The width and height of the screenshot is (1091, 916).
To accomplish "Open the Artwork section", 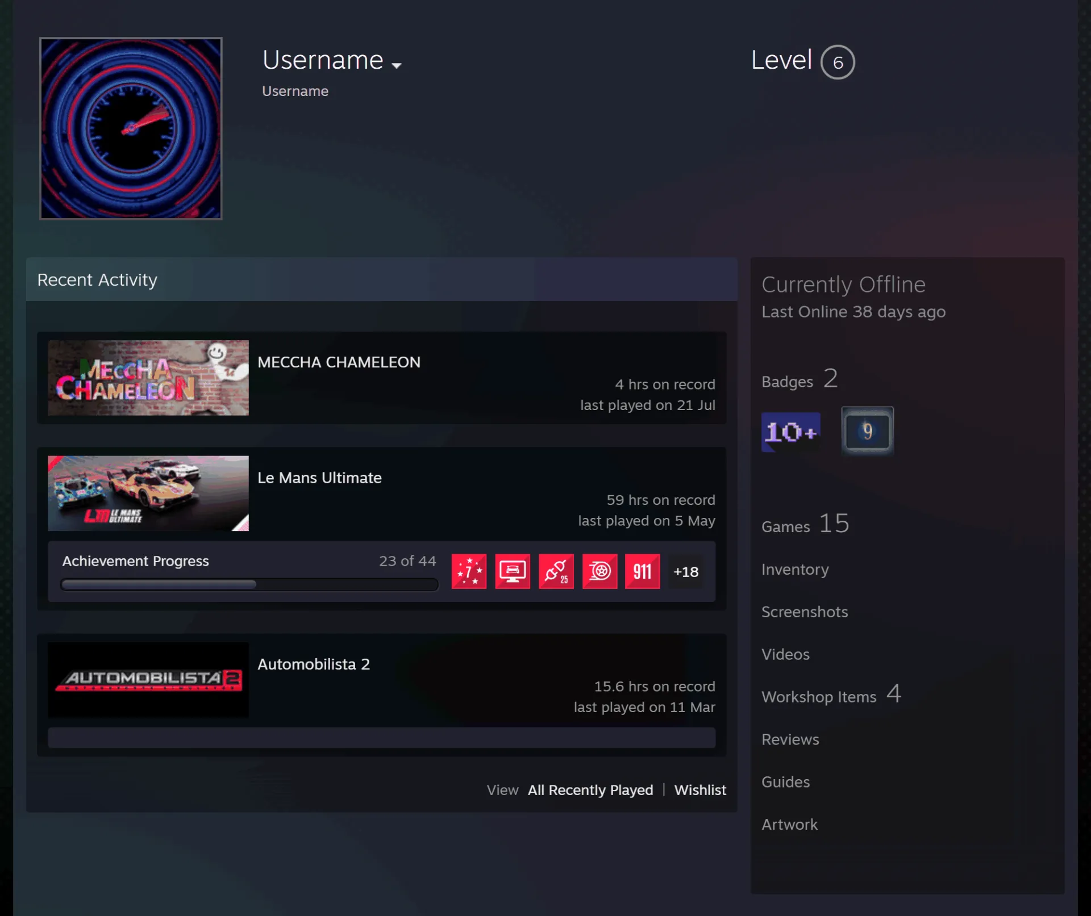I will [x=789, y=825].
